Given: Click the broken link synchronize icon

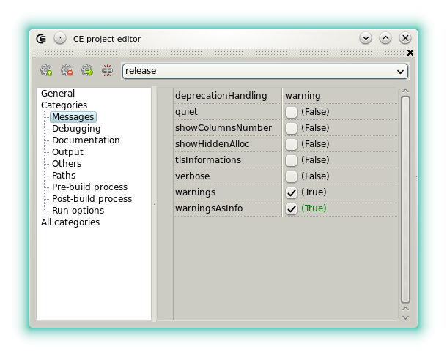Looking at the screenshot, I should 108,71.
